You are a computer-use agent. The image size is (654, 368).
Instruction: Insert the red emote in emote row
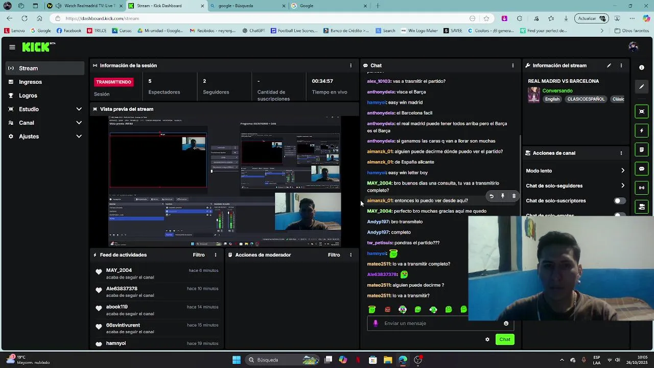387,309
